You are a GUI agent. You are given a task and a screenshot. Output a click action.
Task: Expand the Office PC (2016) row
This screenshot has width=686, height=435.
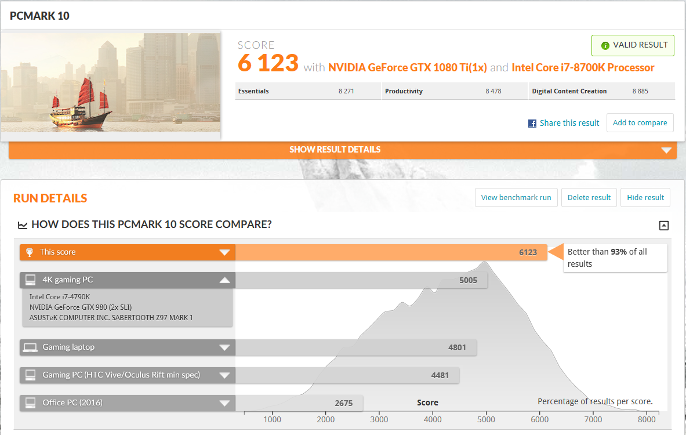[224, 403]
